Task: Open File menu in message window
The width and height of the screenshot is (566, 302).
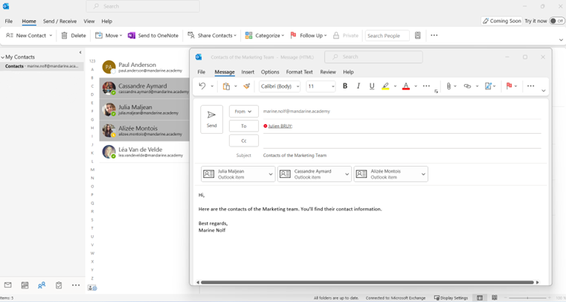Action: click(x=201, y=72)
